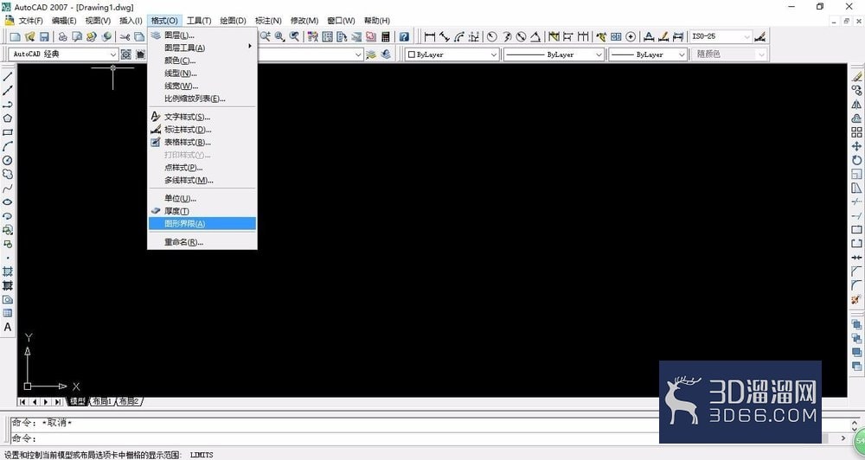Click the Angular dimension icon
This screenshot has width=865, height=460.
(535, 37)
